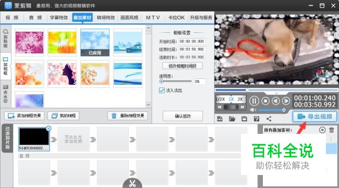The image size is (339, 188).
Task: Click 删除相框效果 button
Action: 128,116
